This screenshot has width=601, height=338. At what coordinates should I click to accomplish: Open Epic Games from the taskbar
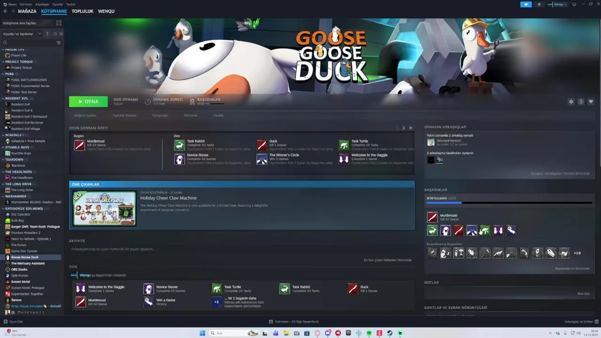(348, 333)
